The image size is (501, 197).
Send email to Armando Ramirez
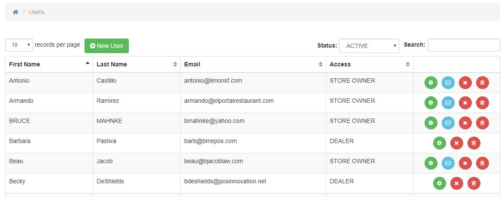448,103
